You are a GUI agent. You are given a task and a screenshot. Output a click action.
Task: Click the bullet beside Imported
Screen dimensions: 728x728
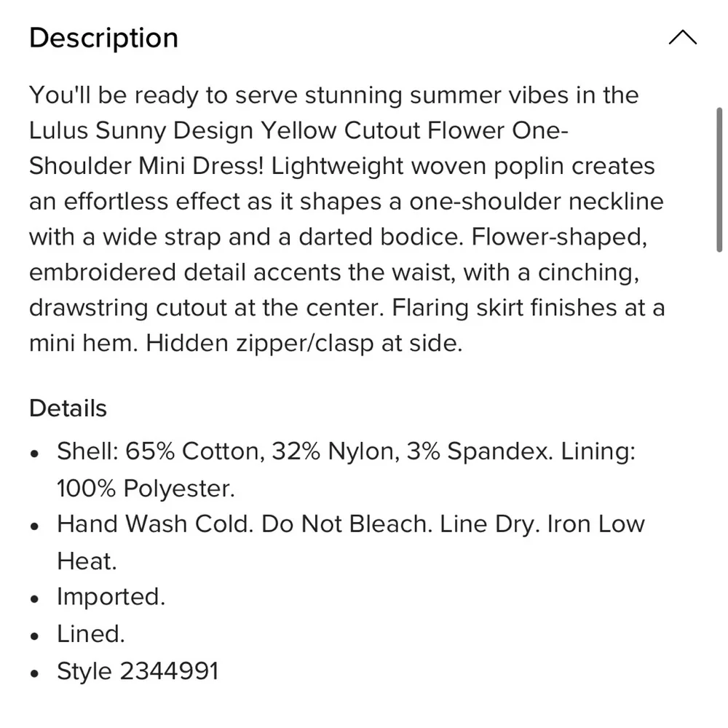pyautogui.click(x=34, y=597)
